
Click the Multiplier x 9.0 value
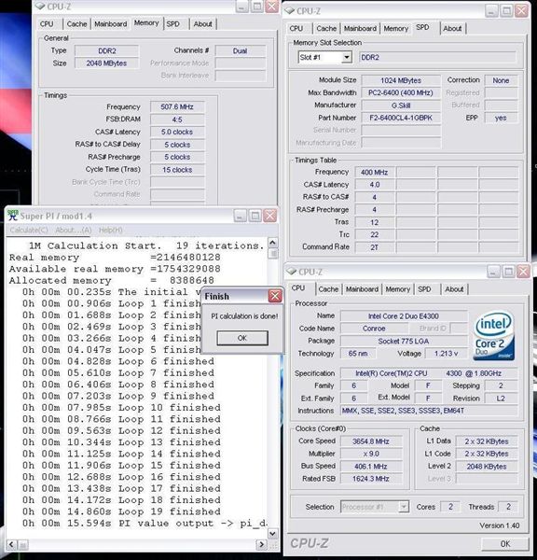[x=371, y=454]
